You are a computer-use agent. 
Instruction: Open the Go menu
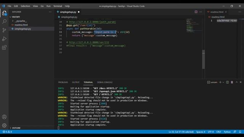(x=42, y=6)
